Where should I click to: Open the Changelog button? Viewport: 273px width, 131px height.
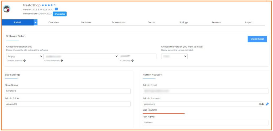[x=60, y=14]
